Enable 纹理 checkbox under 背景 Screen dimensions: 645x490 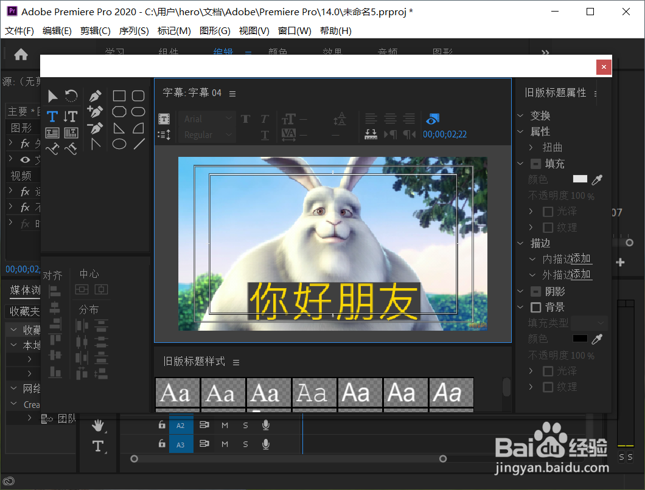[548, 387]
